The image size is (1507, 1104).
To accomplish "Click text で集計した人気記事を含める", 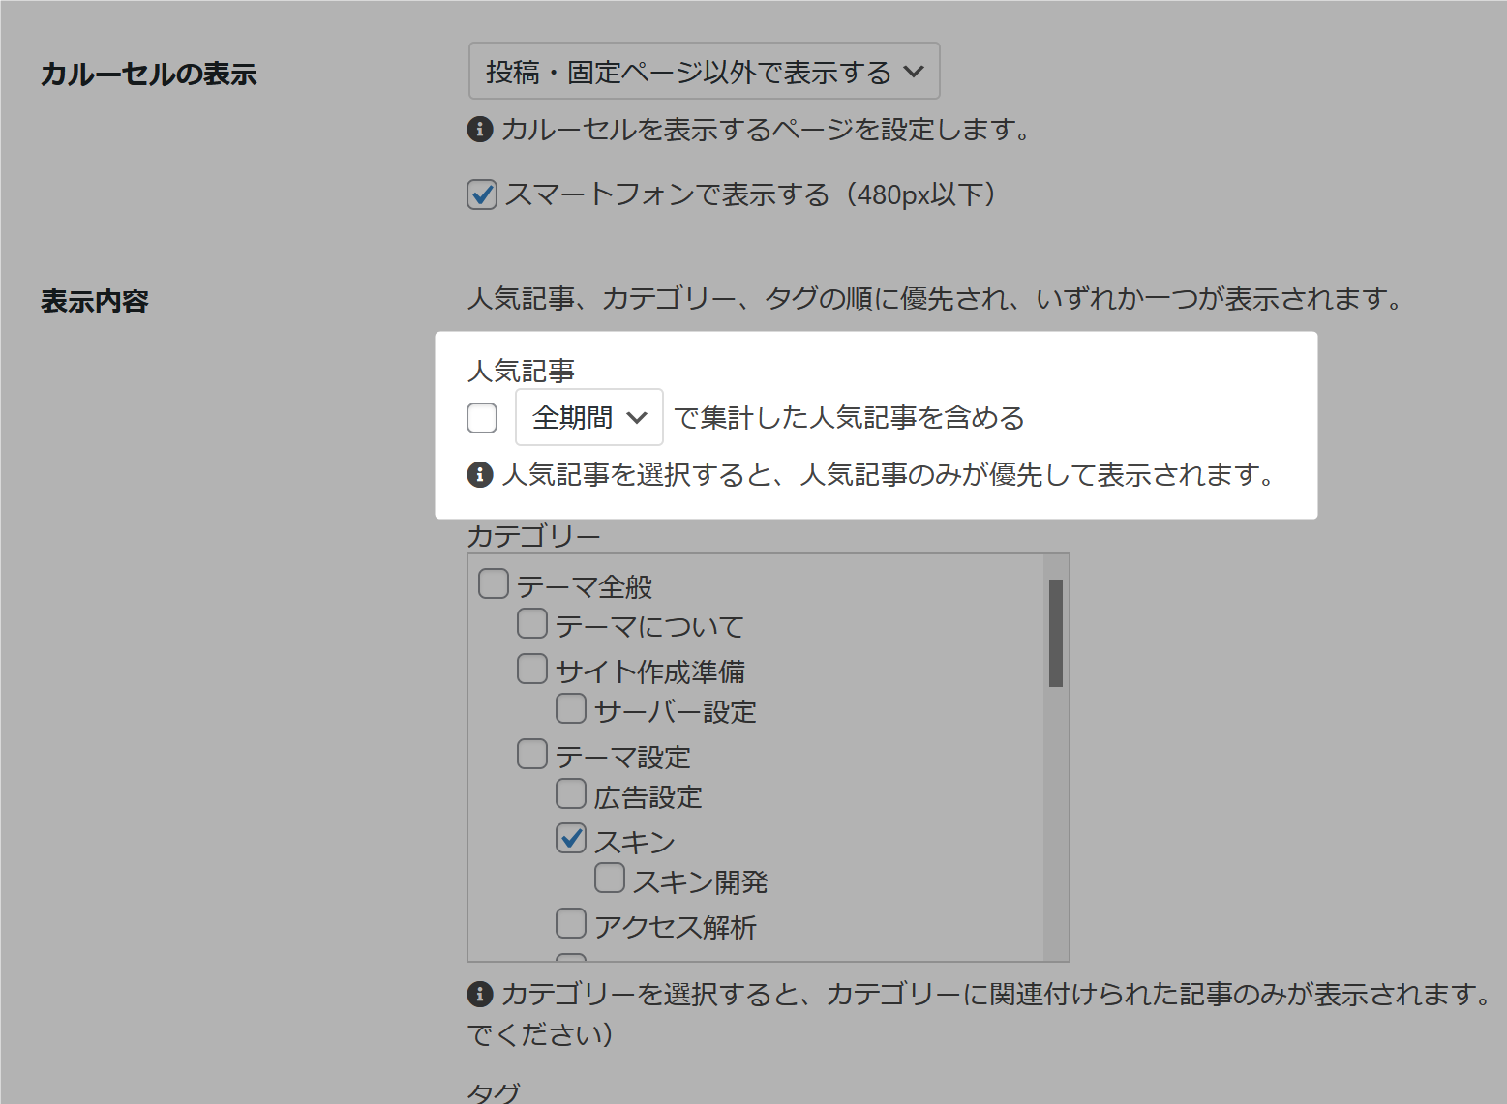I will pyautogui.click(x=849, y=418).
